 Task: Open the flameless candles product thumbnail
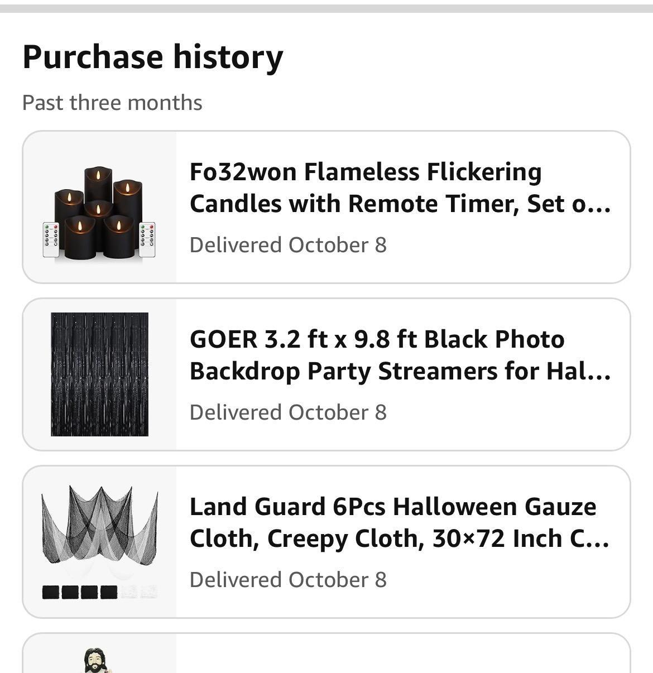[x=99, y=212]
